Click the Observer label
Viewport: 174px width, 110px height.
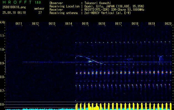[x=56, y=3]
